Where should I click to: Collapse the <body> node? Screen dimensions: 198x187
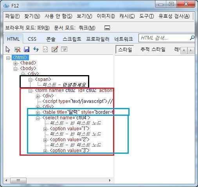tap(15, 69)
